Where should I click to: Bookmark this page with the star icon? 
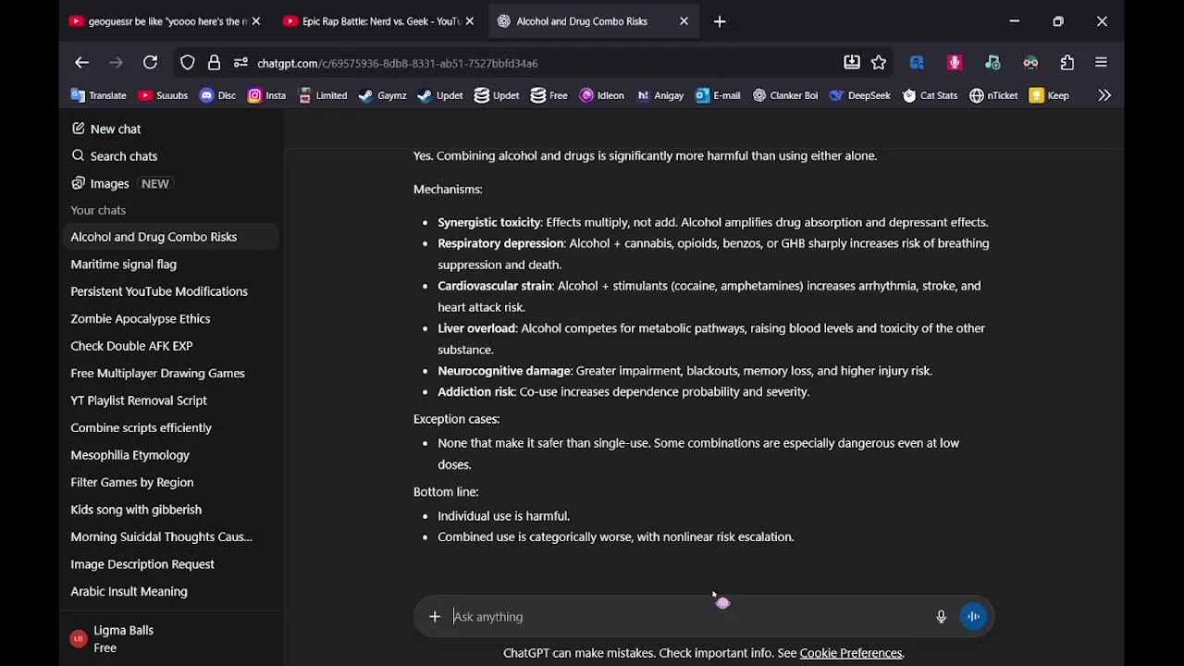879,63
